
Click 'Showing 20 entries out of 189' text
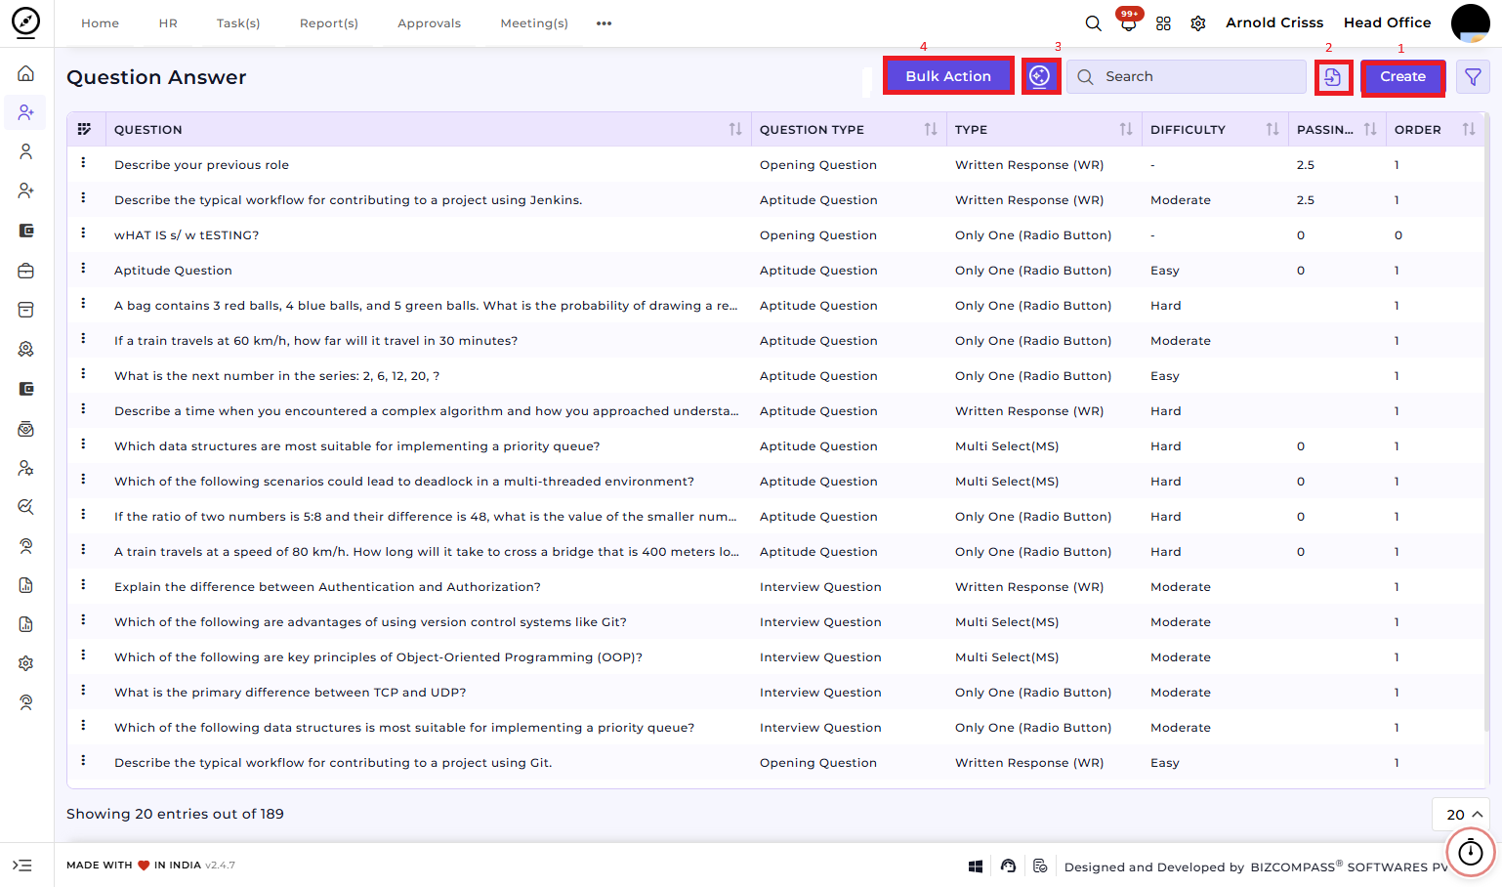(x=175, y=814)
